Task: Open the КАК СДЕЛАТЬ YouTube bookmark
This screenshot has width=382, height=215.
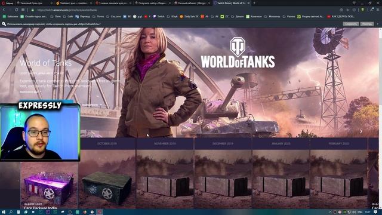Action: [341, 17]
